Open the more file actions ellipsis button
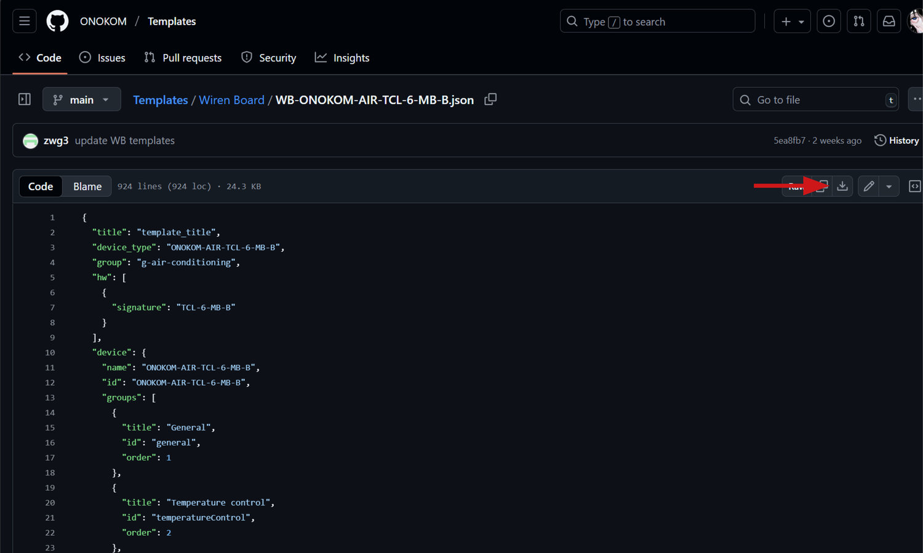The height and width of the screenshot is (553, 923). point(917,100)
